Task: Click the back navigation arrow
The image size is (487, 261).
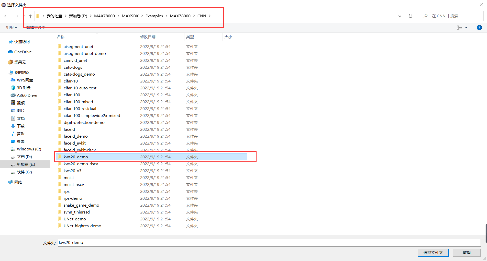Action: (6, 16)
